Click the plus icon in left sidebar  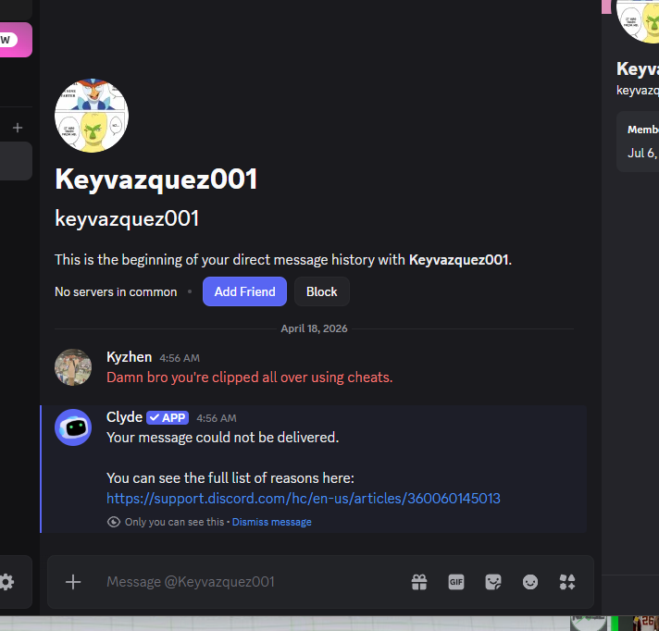(18, 128)
